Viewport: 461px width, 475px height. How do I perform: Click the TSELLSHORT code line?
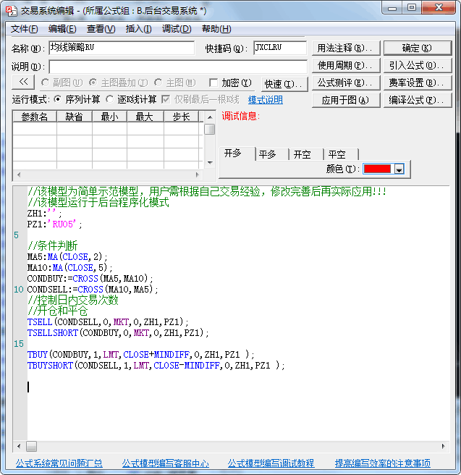pos(118,333)
